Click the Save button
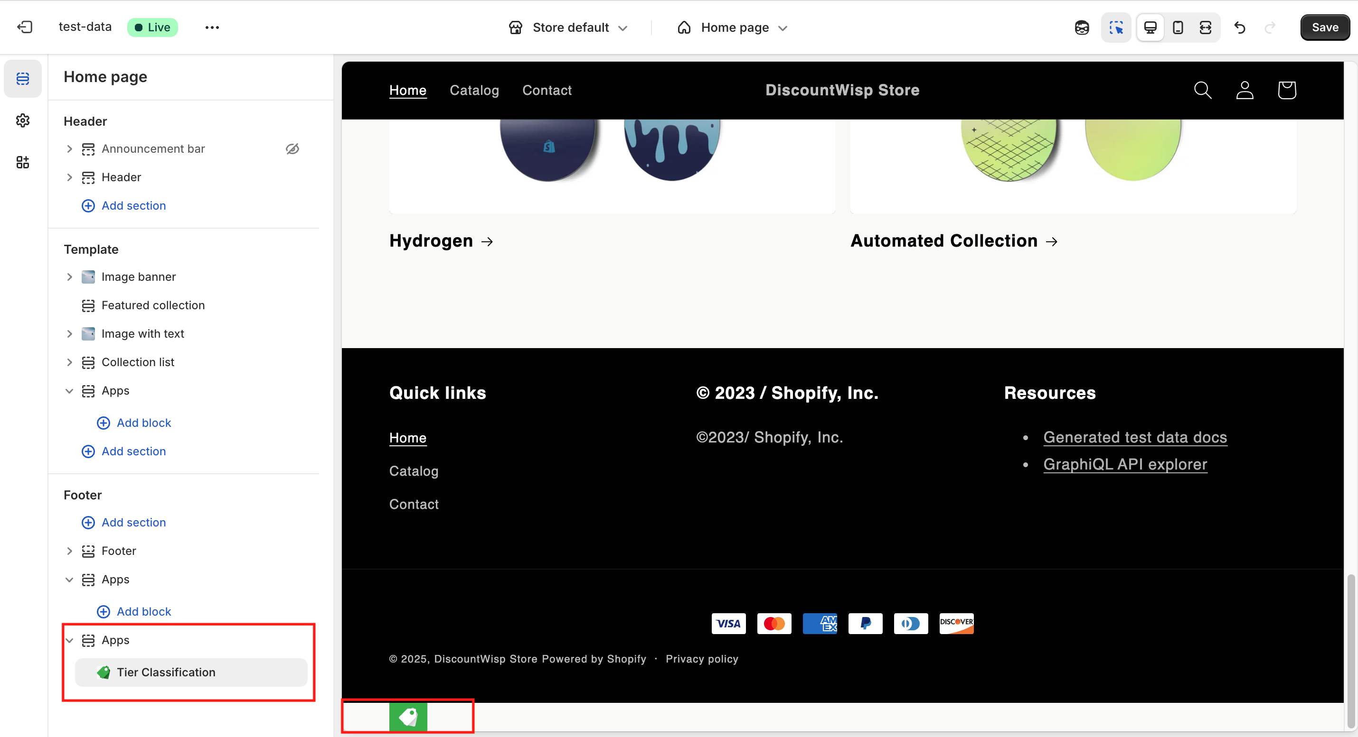This screenshot has width=1358, height=737. [x=1324, y=28]
